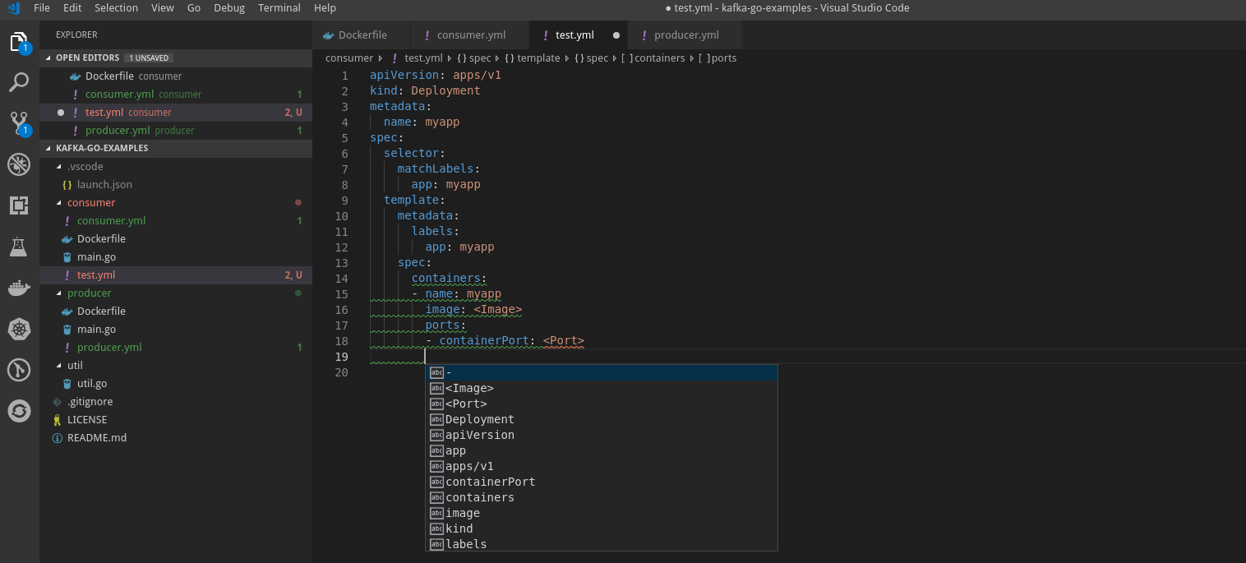Click unsaved dot on test.yml tab
The image size is (1246, 563).
coord(616,35)
